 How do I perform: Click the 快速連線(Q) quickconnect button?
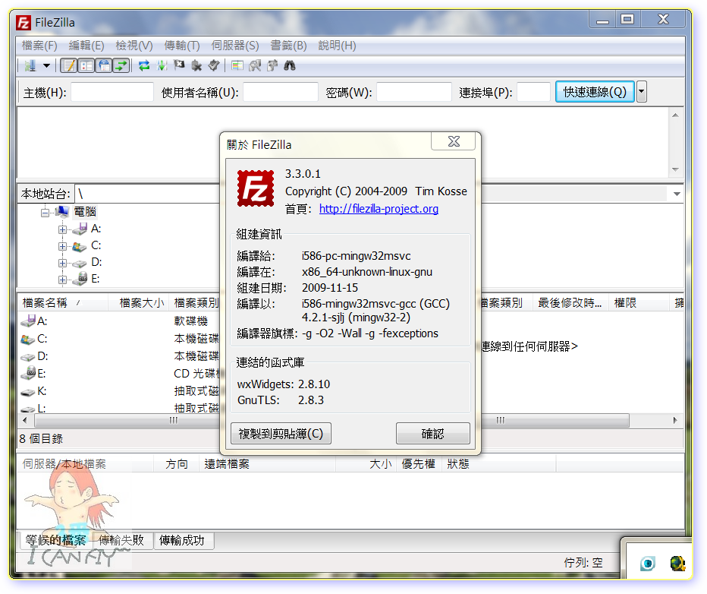point(595,92)
